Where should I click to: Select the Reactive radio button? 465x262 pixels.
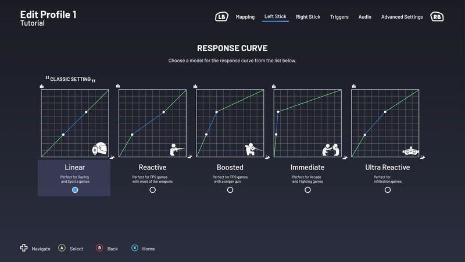point(152,190)
